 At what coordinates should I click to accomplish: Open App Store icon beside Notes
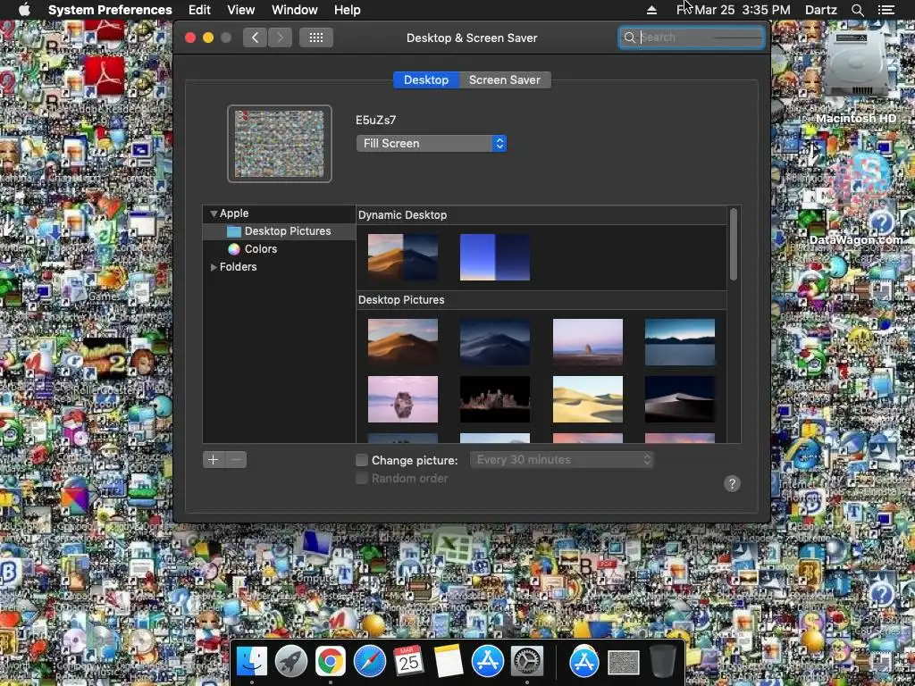click(487, 662)
